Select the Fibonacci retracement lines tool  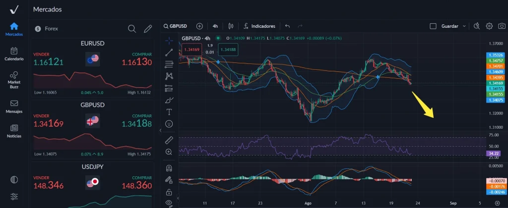click(169, 64)
